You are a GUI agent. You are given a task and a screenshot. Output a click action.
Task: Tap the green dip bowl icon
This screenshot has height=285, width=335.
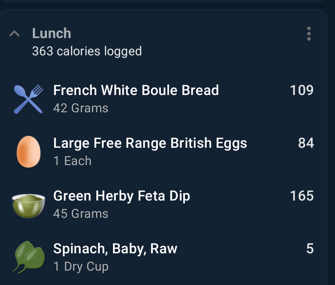tap(28, 206)
